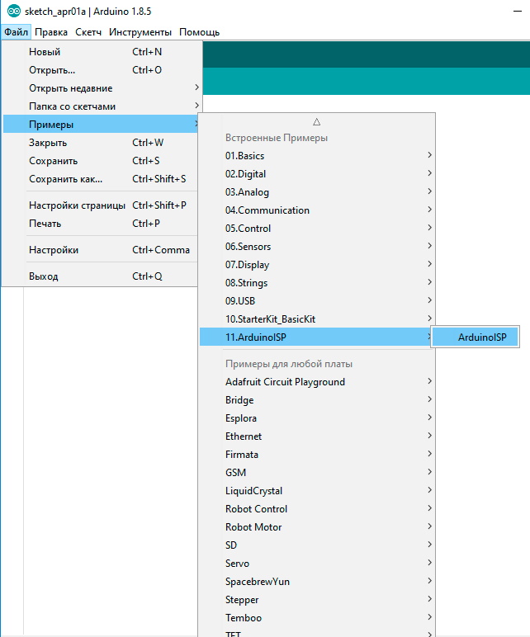Expand the 04.Communication examples submenu
This screenshot has height=637, width=530.
pos(267,210)
